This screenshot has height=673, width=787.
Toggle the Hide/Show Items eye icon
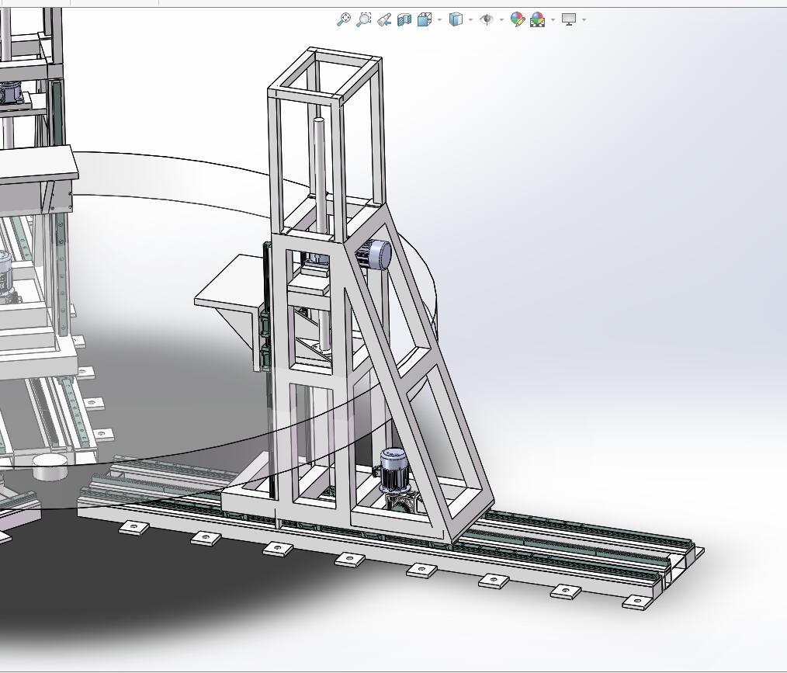(x=487, y=19)
